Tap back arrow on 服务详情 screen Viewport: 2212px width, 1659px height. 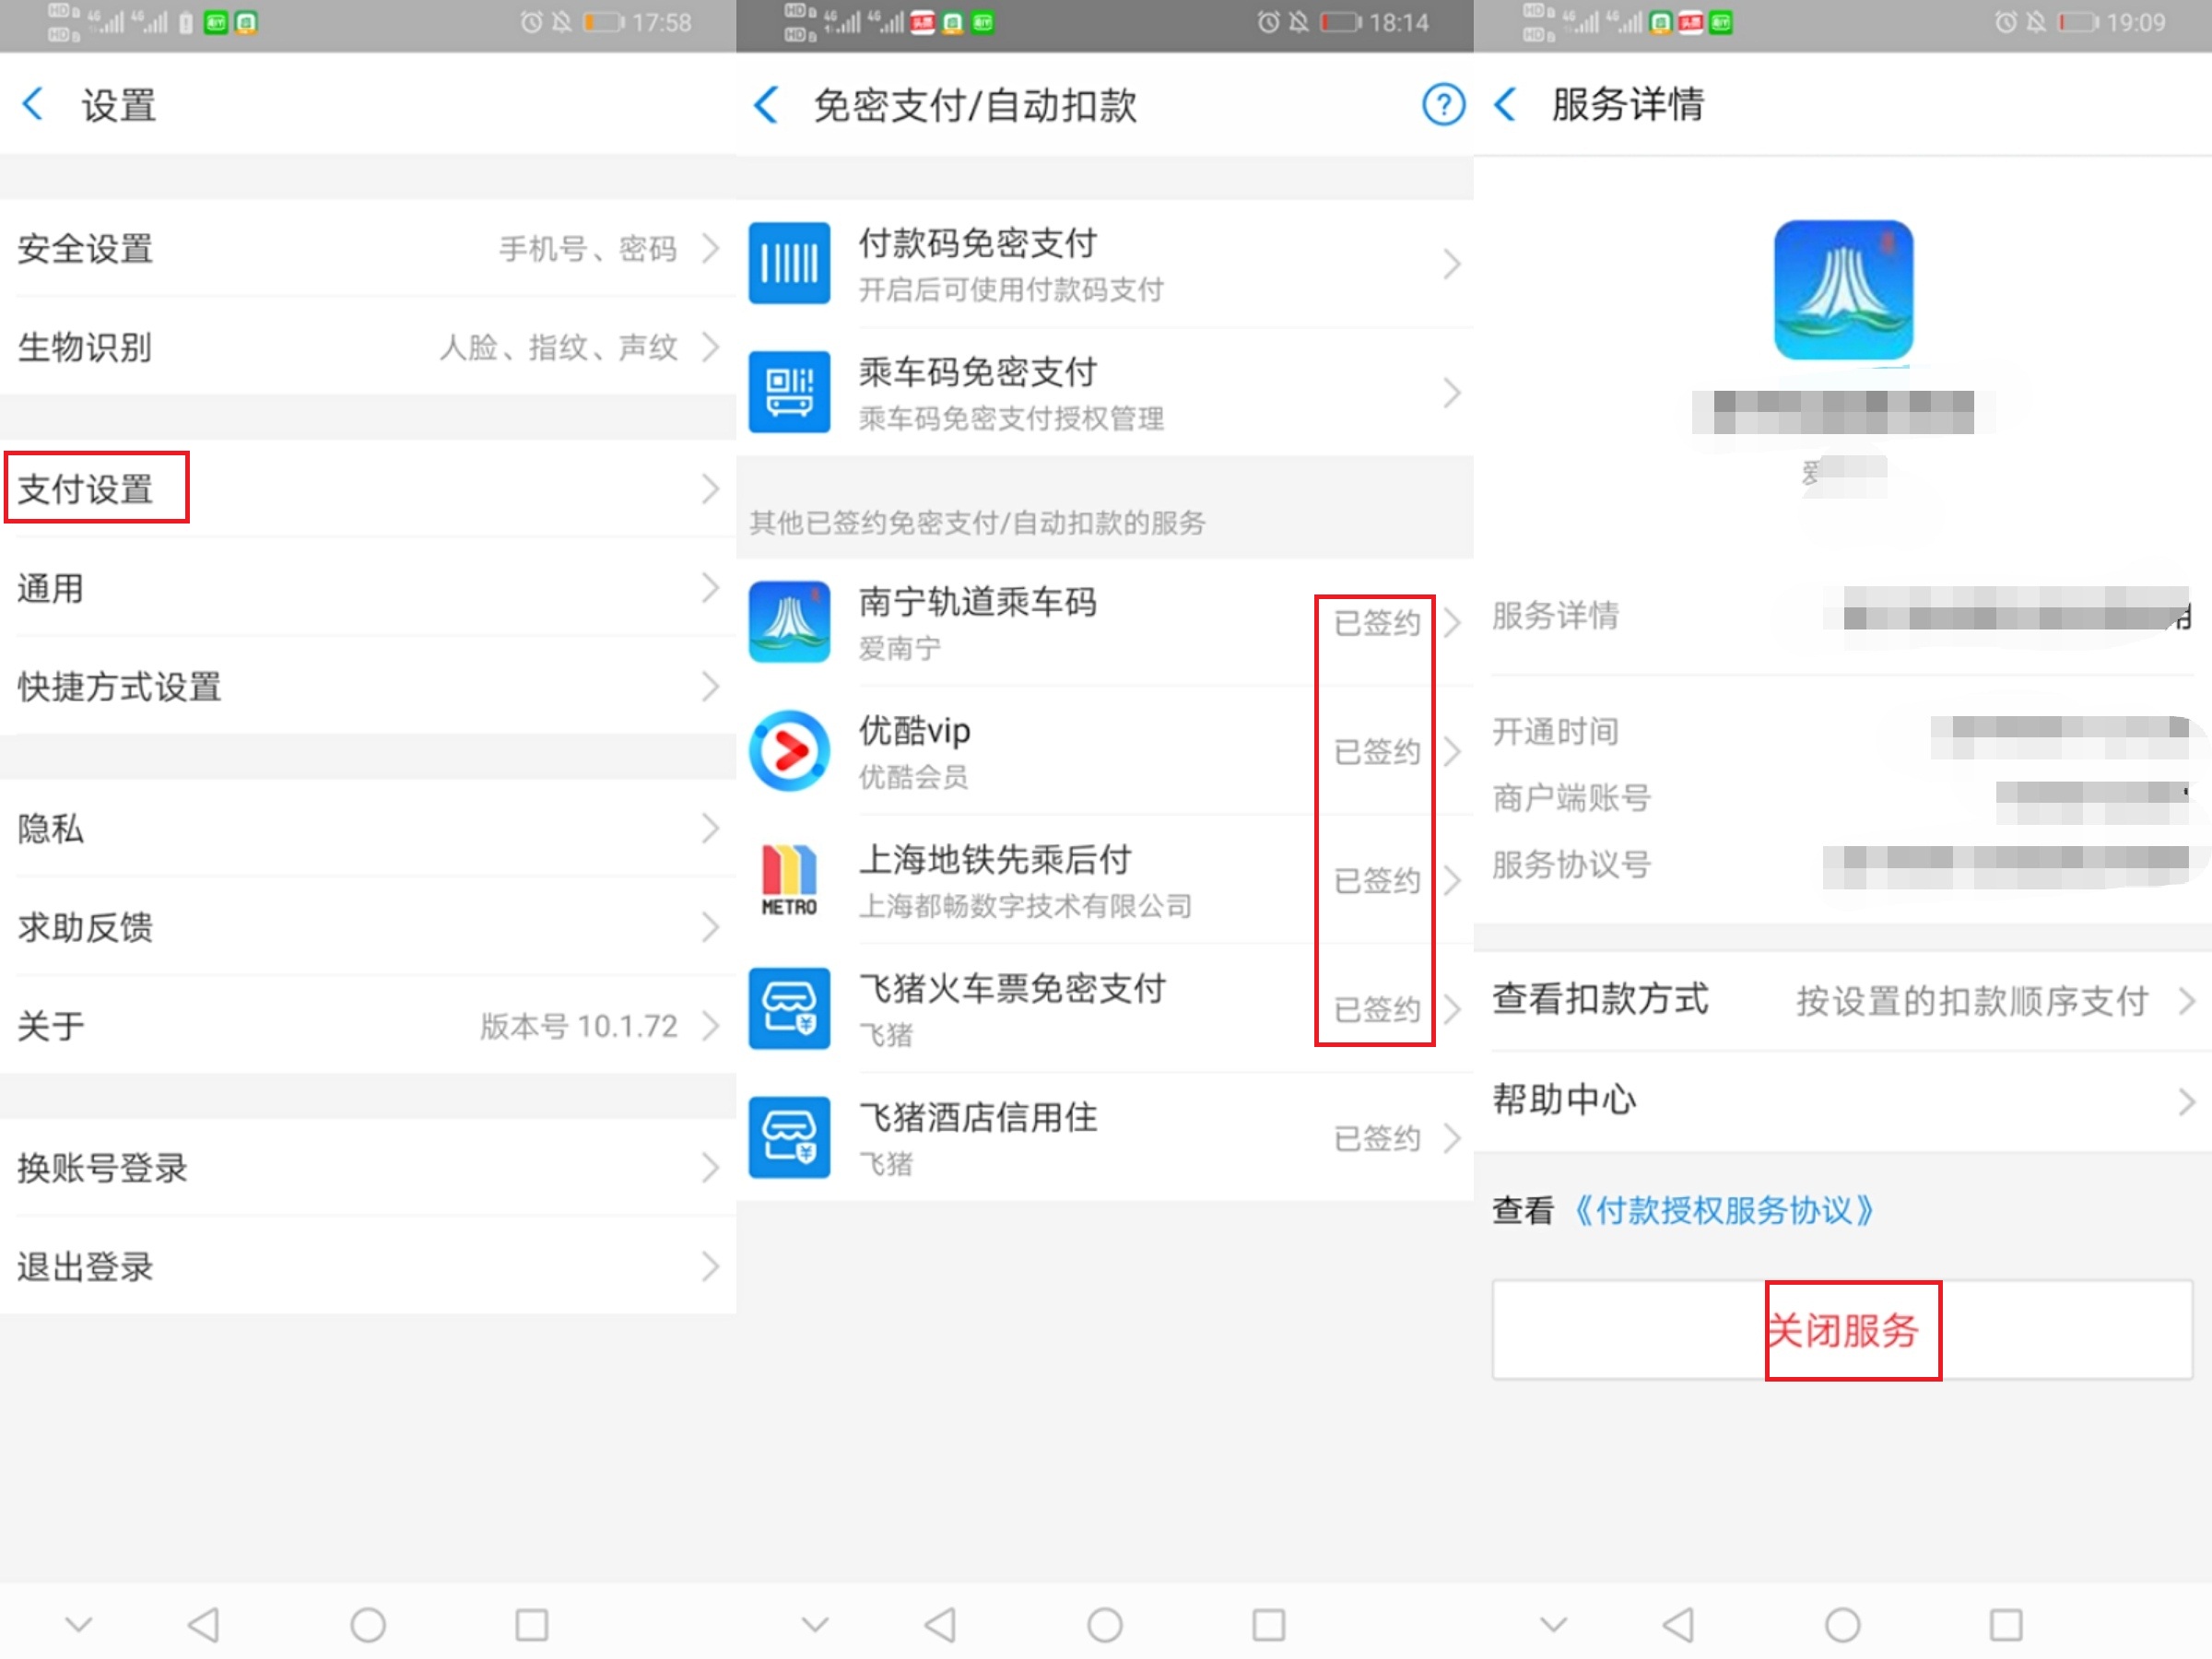[x=1505, y=104]
